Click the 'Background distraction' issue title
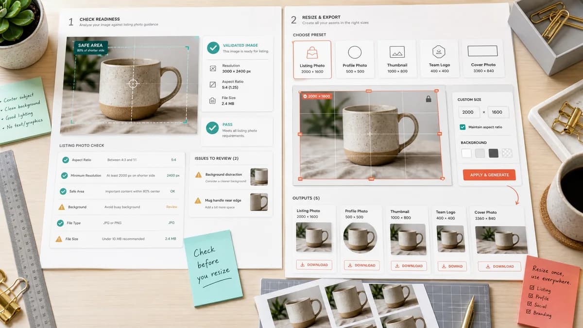The width and height of the screenshot is (583, 328). pos(224,174)
